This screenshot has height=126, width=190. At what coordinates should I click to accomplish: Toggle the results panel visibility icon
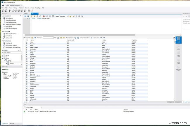coord(174,38)
